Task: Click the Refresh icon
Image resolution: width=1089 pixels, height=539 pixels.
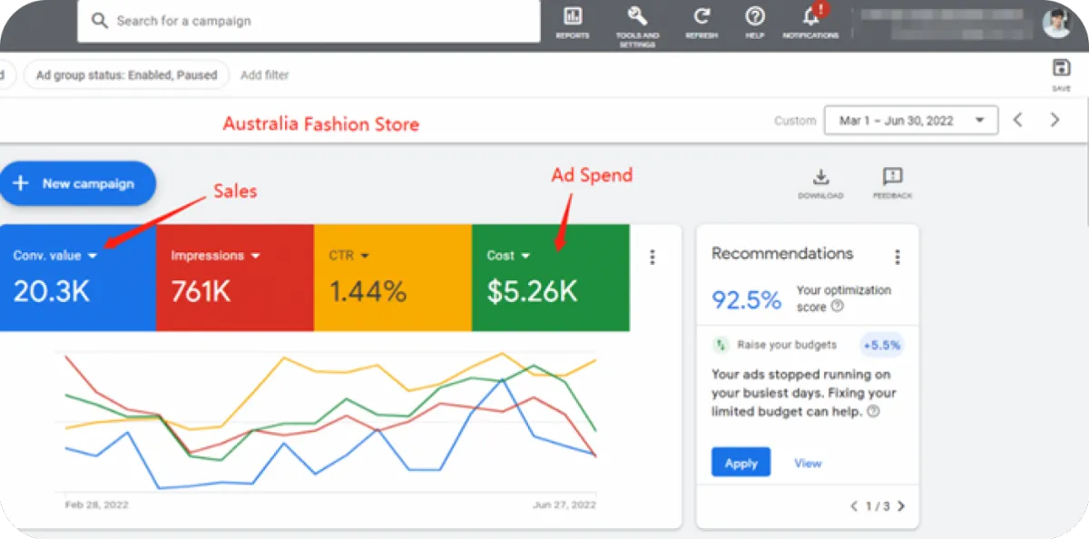Action: [701, 16]
